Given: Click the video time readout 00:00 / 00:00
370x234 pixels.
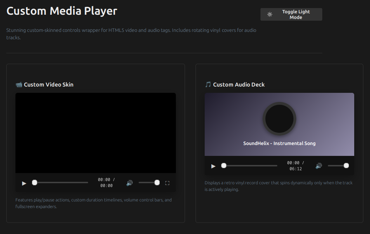Looking at the screenshot, I should coord(106,183).
